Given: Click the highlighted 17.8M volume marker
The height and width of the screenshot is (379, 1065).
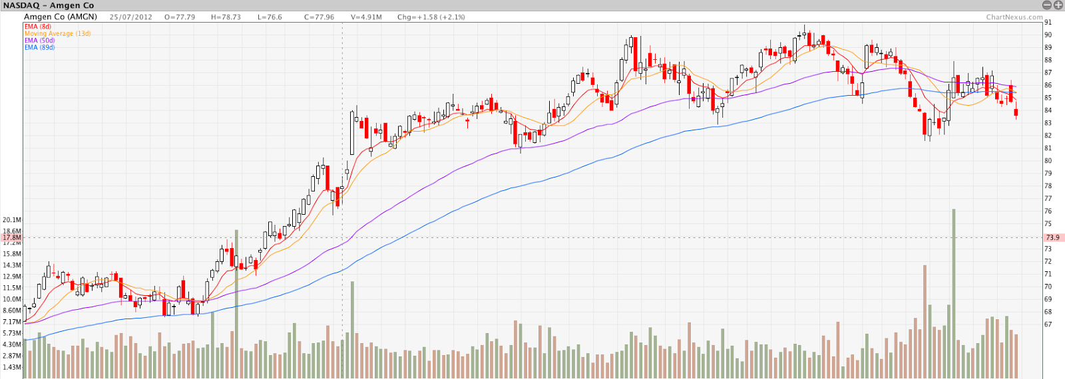Looking at the screenshot, I should click(x=11, y=237).
